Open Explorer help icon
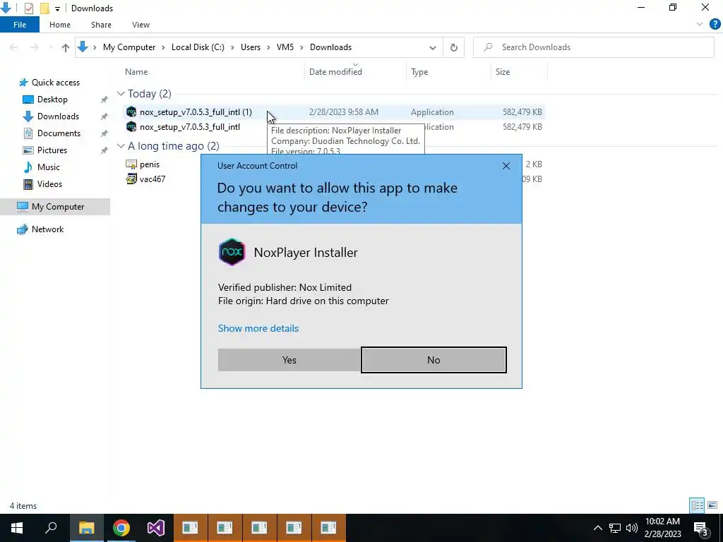 (x=715, y=25)
